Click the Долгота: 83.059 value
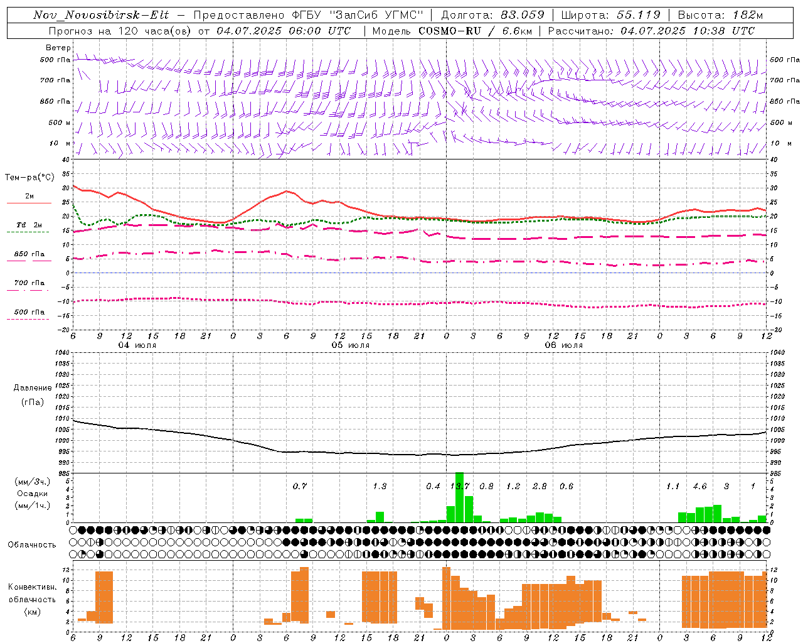The image size is (803, 643). pos(492,15)
